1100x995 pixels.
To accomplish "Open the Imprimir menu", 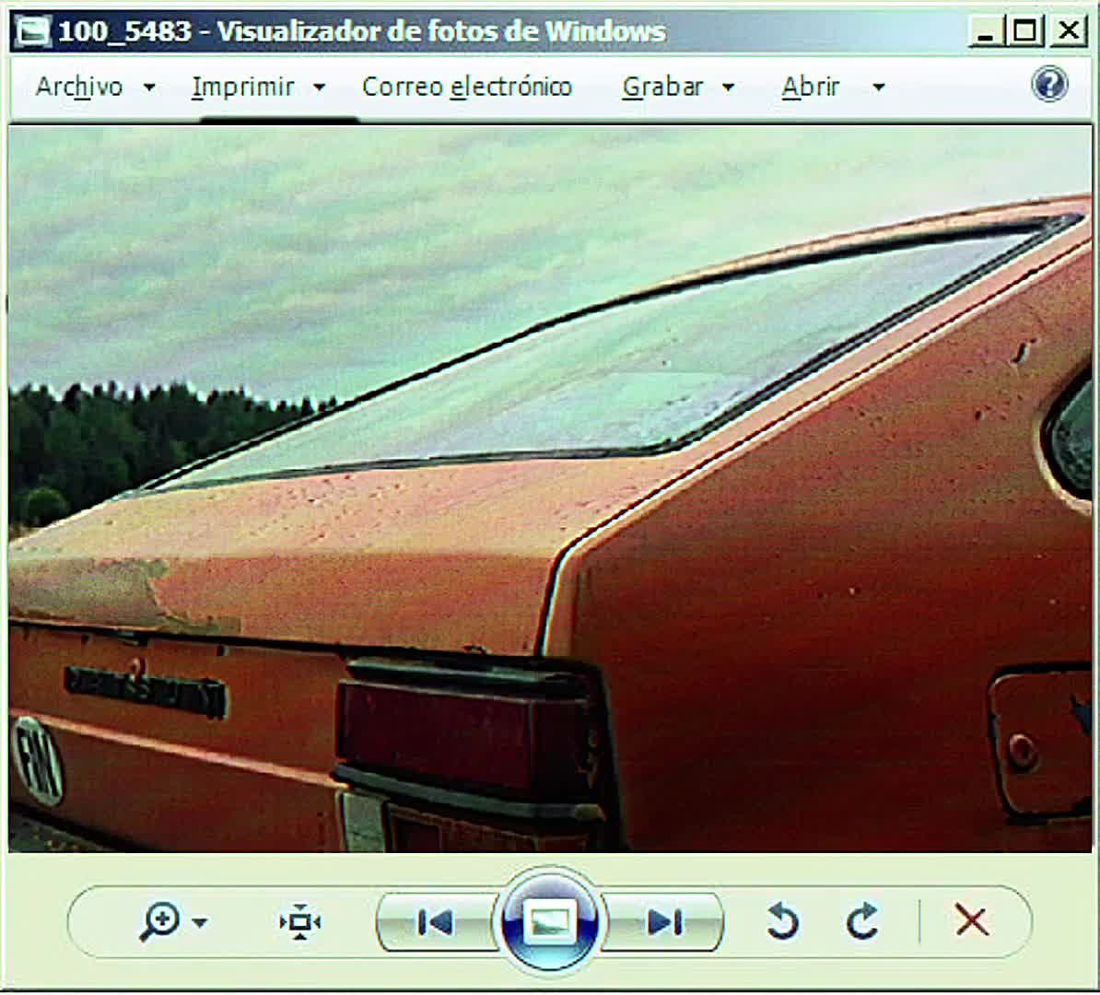I will coord(242,87).
